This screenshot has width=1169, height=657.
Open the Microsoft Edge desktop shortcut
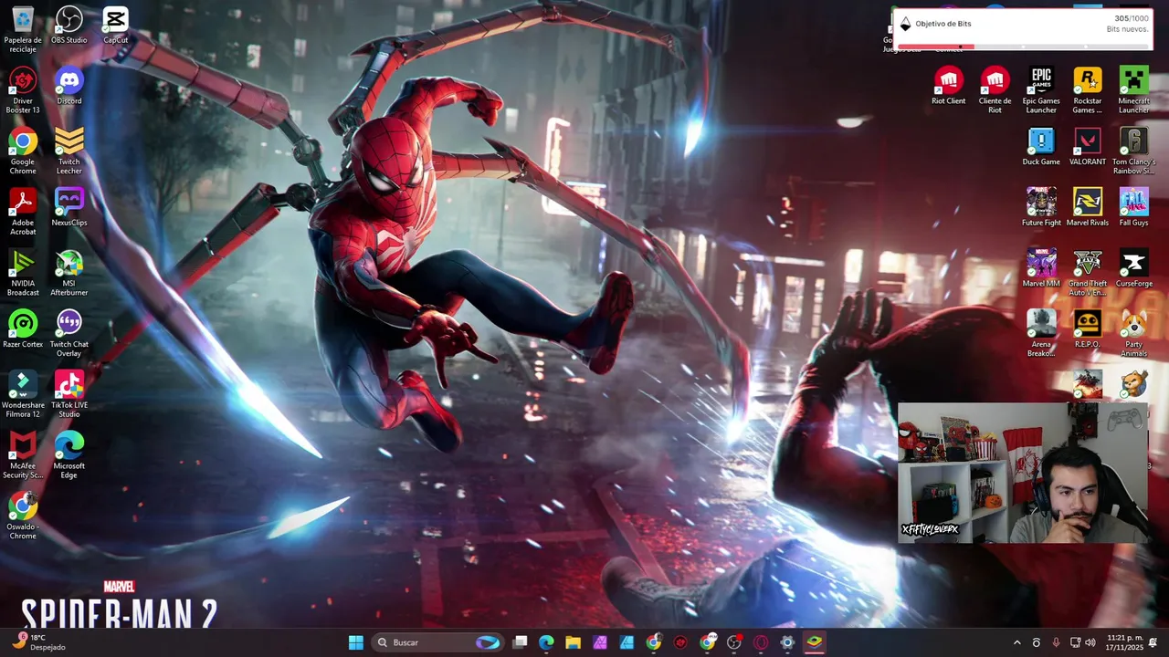pyautogui.click(x=69, y=455)
